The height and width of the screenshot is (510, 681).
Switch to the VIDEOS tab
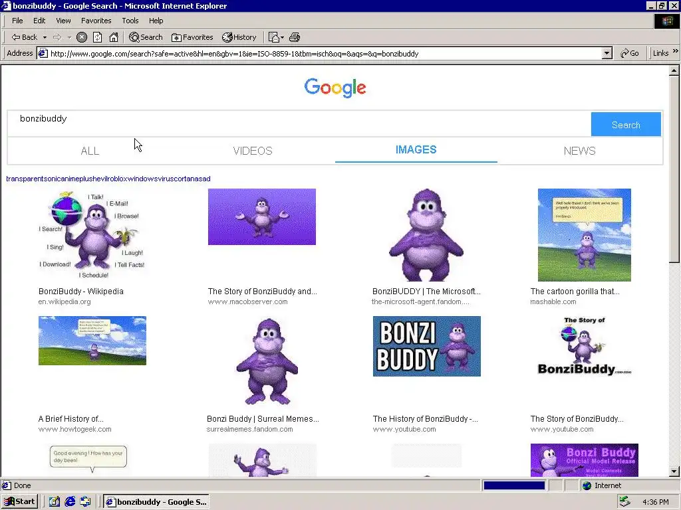(253, 151)
